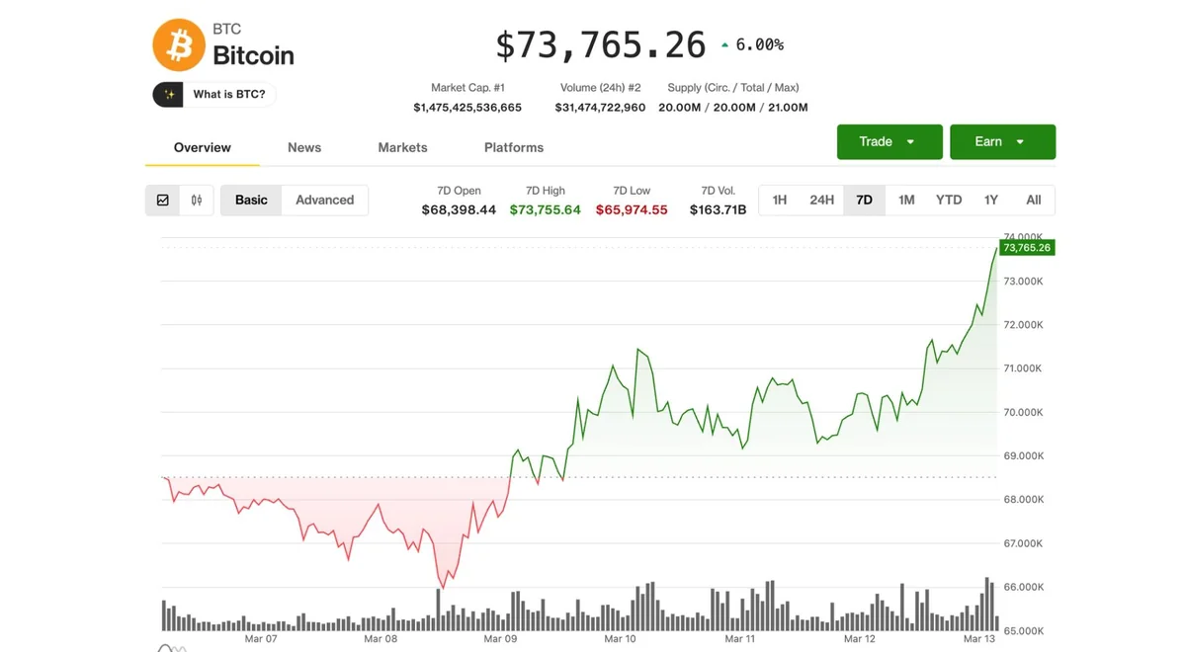This screenshot has width=1186, height=652.
Task: Switch to the News tab
Action: point(303,147)
